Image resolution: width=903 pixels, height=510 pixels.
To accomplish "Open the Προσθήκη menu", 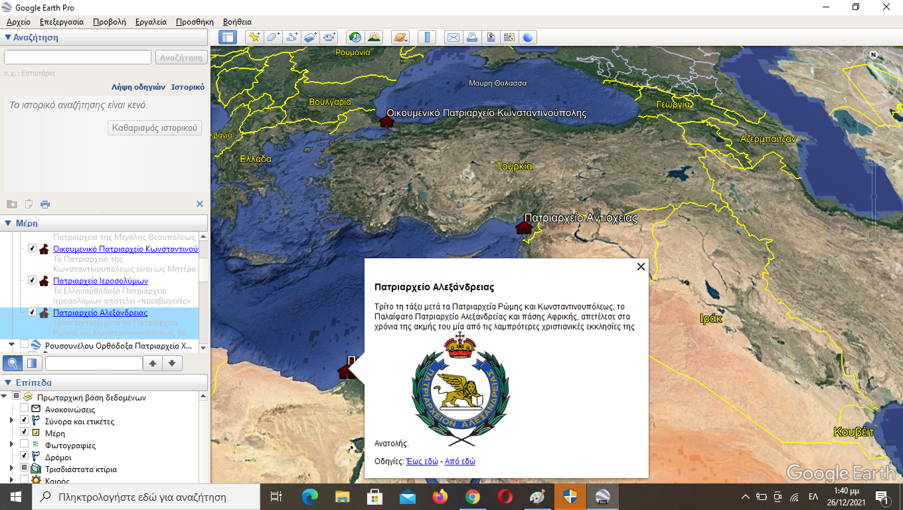I will [x=195, y=22].
